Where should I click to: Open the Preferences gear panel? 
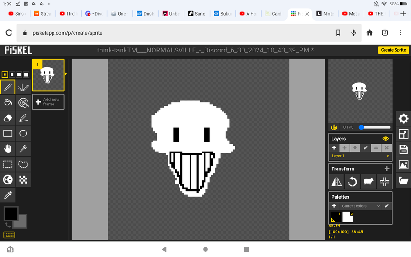(x=403, y=119)
